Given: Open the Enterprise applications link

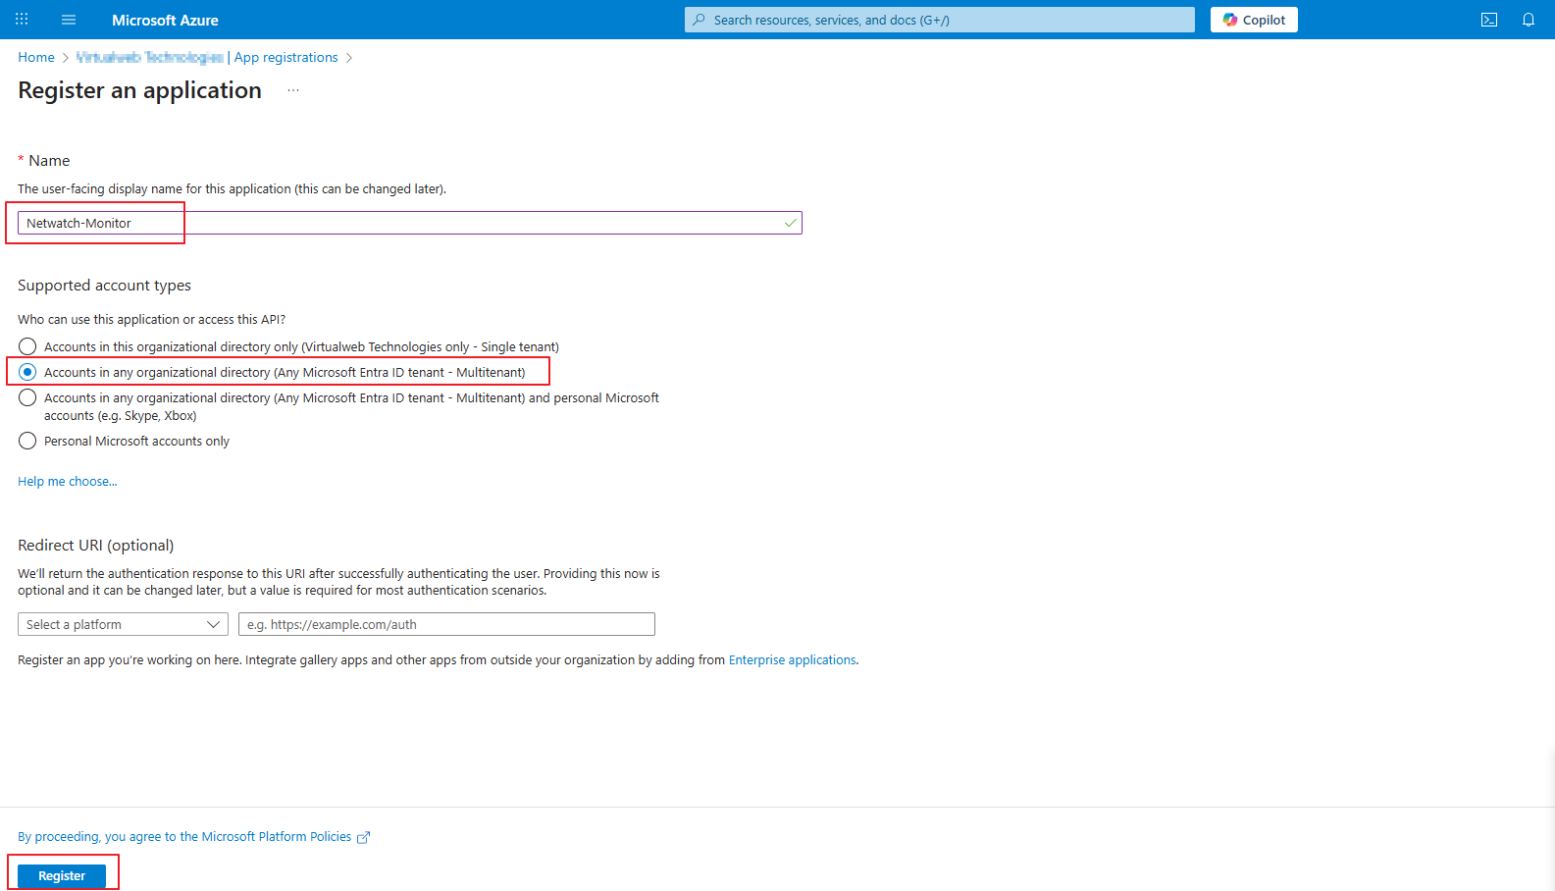Looking at the screenshot, I should 792,660.
